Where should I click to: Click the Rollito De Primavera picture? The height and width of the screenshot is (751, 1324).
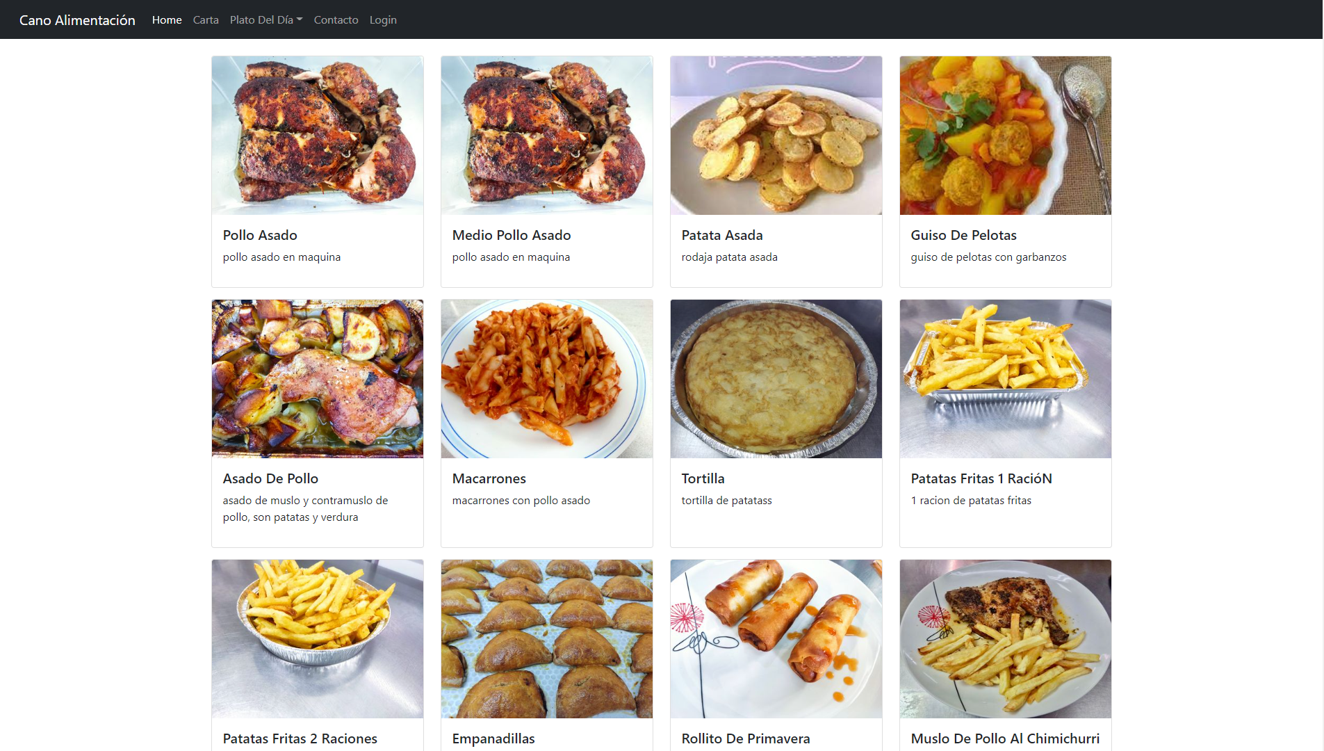point(776,639)
